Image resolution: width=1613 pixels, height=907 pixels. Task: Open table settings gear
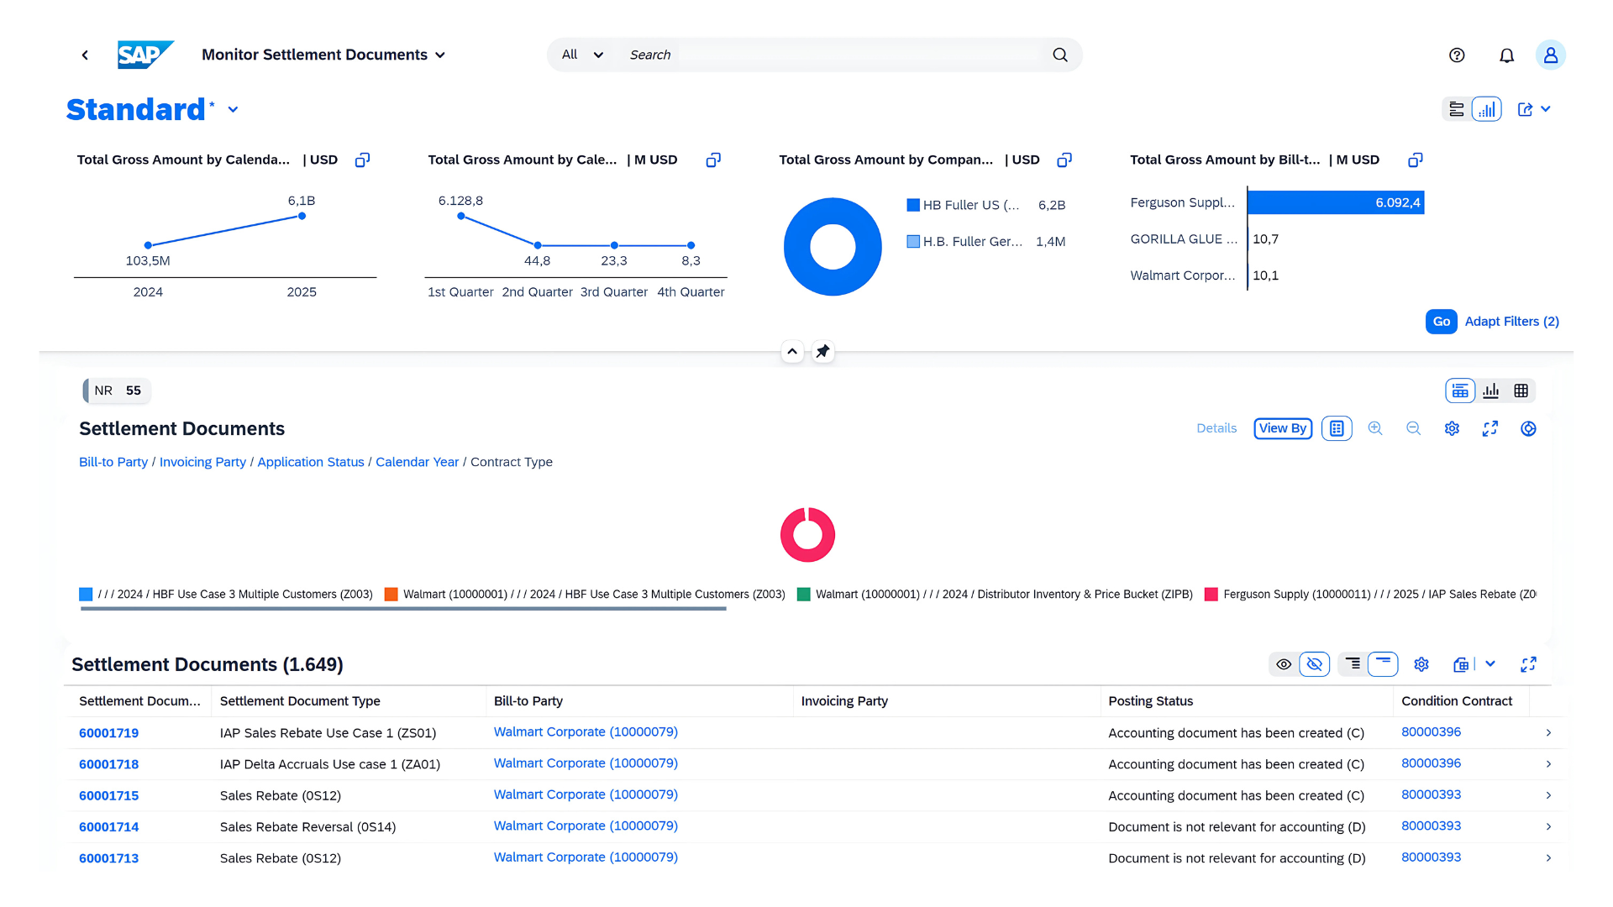tap(1421, 664)
